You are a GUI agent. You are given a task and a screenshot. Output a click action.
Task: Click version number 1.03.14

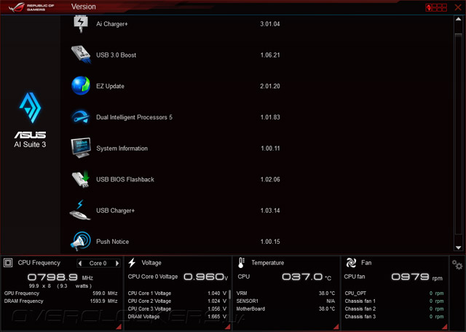click(270, 210)
